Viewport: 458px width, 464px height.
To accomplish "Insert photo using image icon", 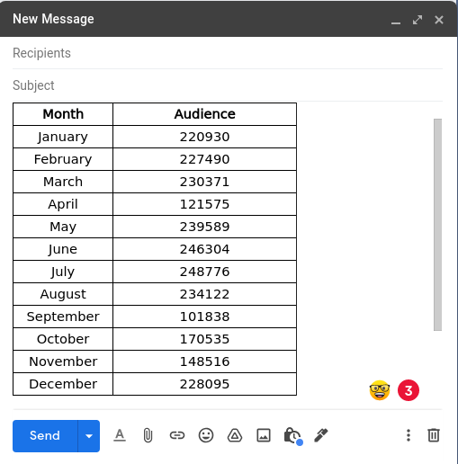I will coord(264,435).
